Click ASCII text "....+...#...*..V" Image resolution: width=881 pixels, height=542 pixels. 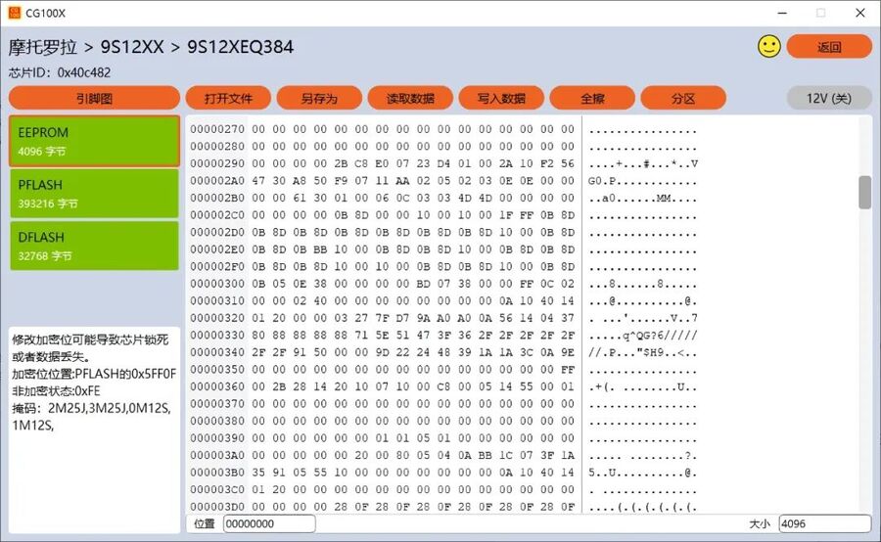(x=643, y=163)
